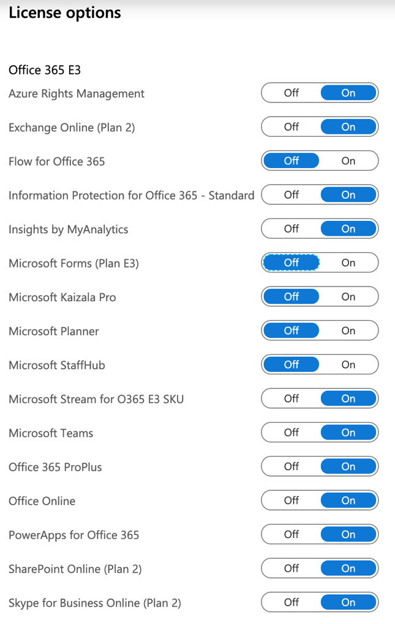Disable Microsoft Teams license option
Screen dimensions: 395x624
pos(291,433)
